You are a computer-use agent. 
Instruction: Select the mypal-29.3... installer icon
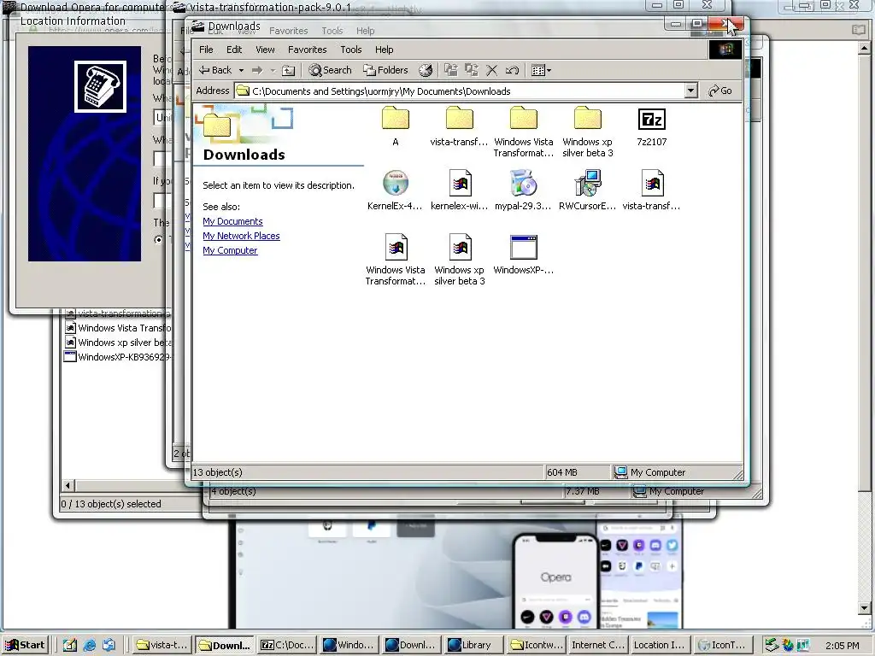524,190
